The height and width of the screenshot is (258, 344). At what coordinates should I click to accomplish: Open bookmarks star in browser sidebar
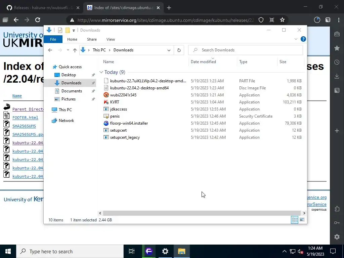pyautogui.click(x=337, y=48)
